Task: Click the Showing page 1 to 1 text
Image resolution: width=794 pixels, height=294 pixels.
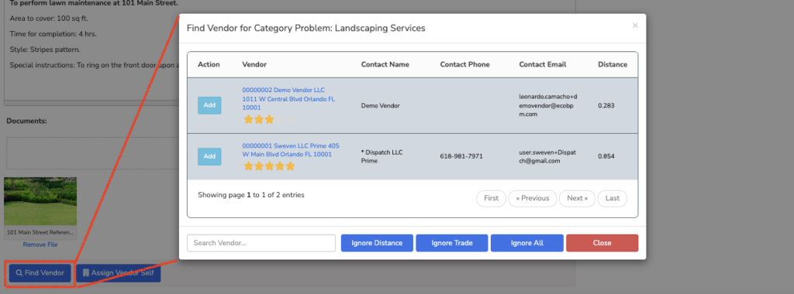Action: [250, 194]
